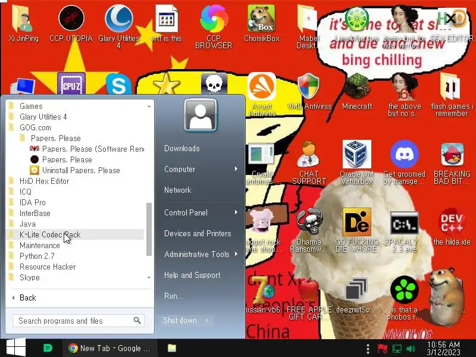Open Devices and Printers
Screen dimensions: 476x357
(198, 233)
